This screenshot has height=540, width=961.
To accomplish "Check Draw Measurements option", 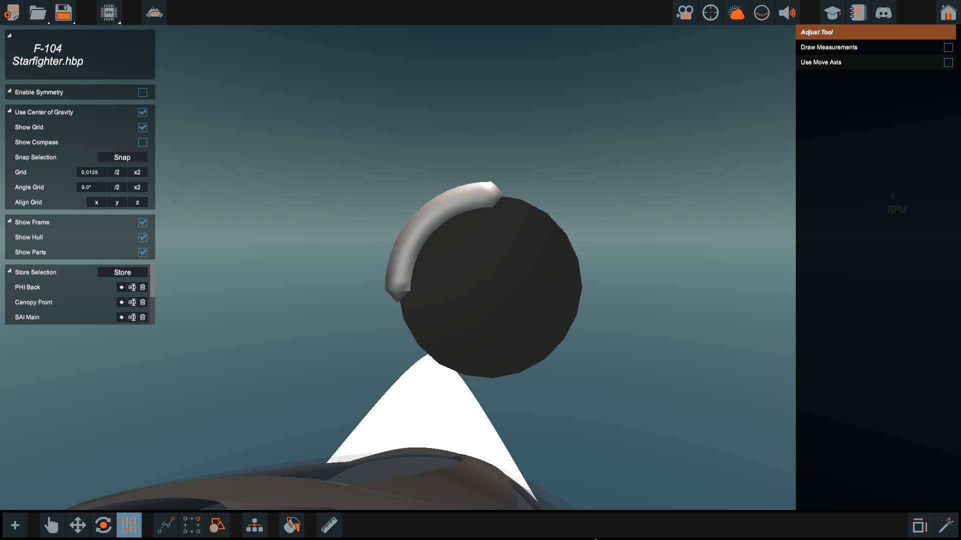I will pos(948,47).
